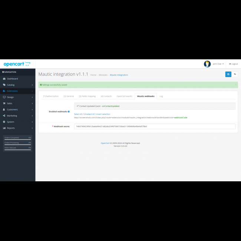Click the Invert selection link
Image resolution: width=241 pixels, height=241 pixels.
pos(103,114)
